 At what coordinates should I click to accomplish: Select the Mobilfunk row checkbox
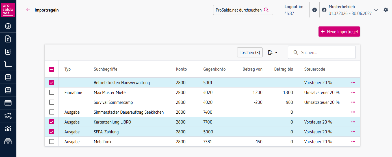(52, 142)
